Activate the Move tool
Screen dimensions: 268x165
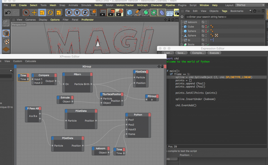34,12
